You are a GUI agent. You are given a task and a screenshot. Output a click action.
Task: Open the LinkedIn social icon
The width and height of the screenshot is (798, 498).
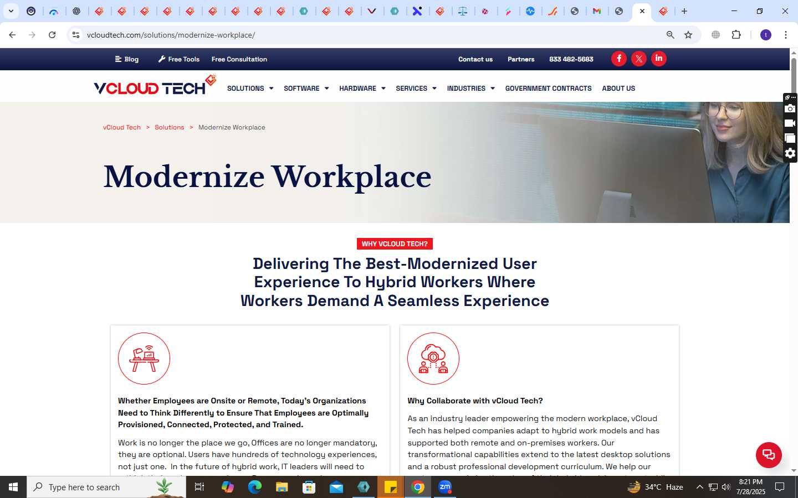click(x=659, y=59)
